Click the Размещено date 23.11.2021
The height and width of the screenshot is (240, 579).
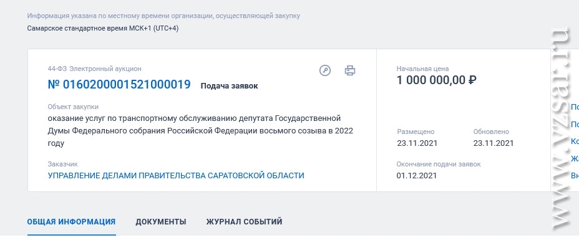[417, 143]
